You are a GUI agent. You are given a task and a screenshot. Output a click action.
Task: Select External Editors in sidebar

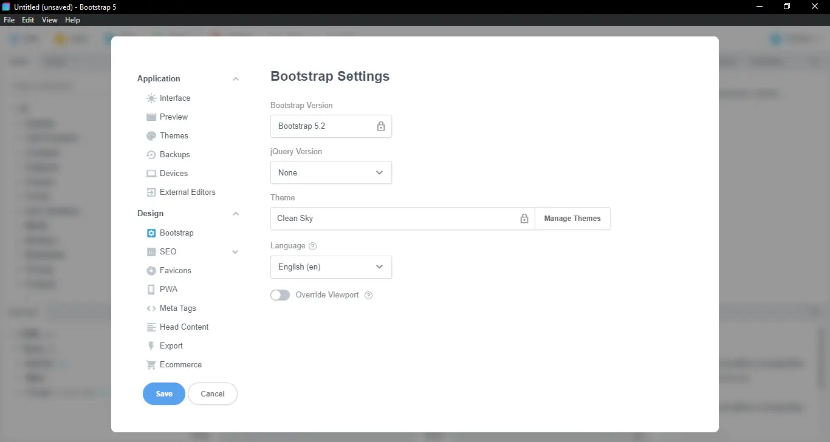pos(188,192)
